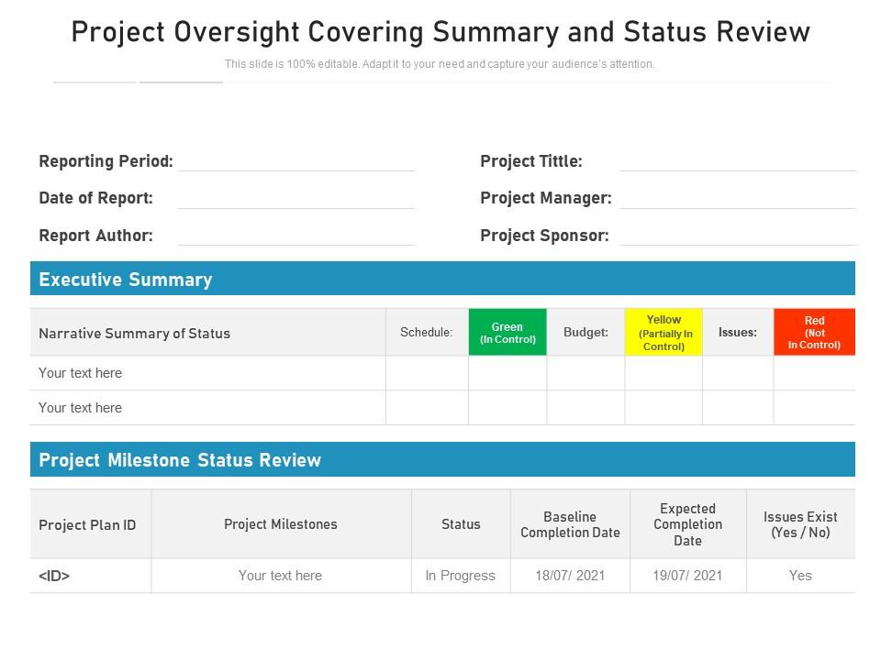Click the <ID> placeholder cell
881x660 pixels.
(x=54, y=576)
